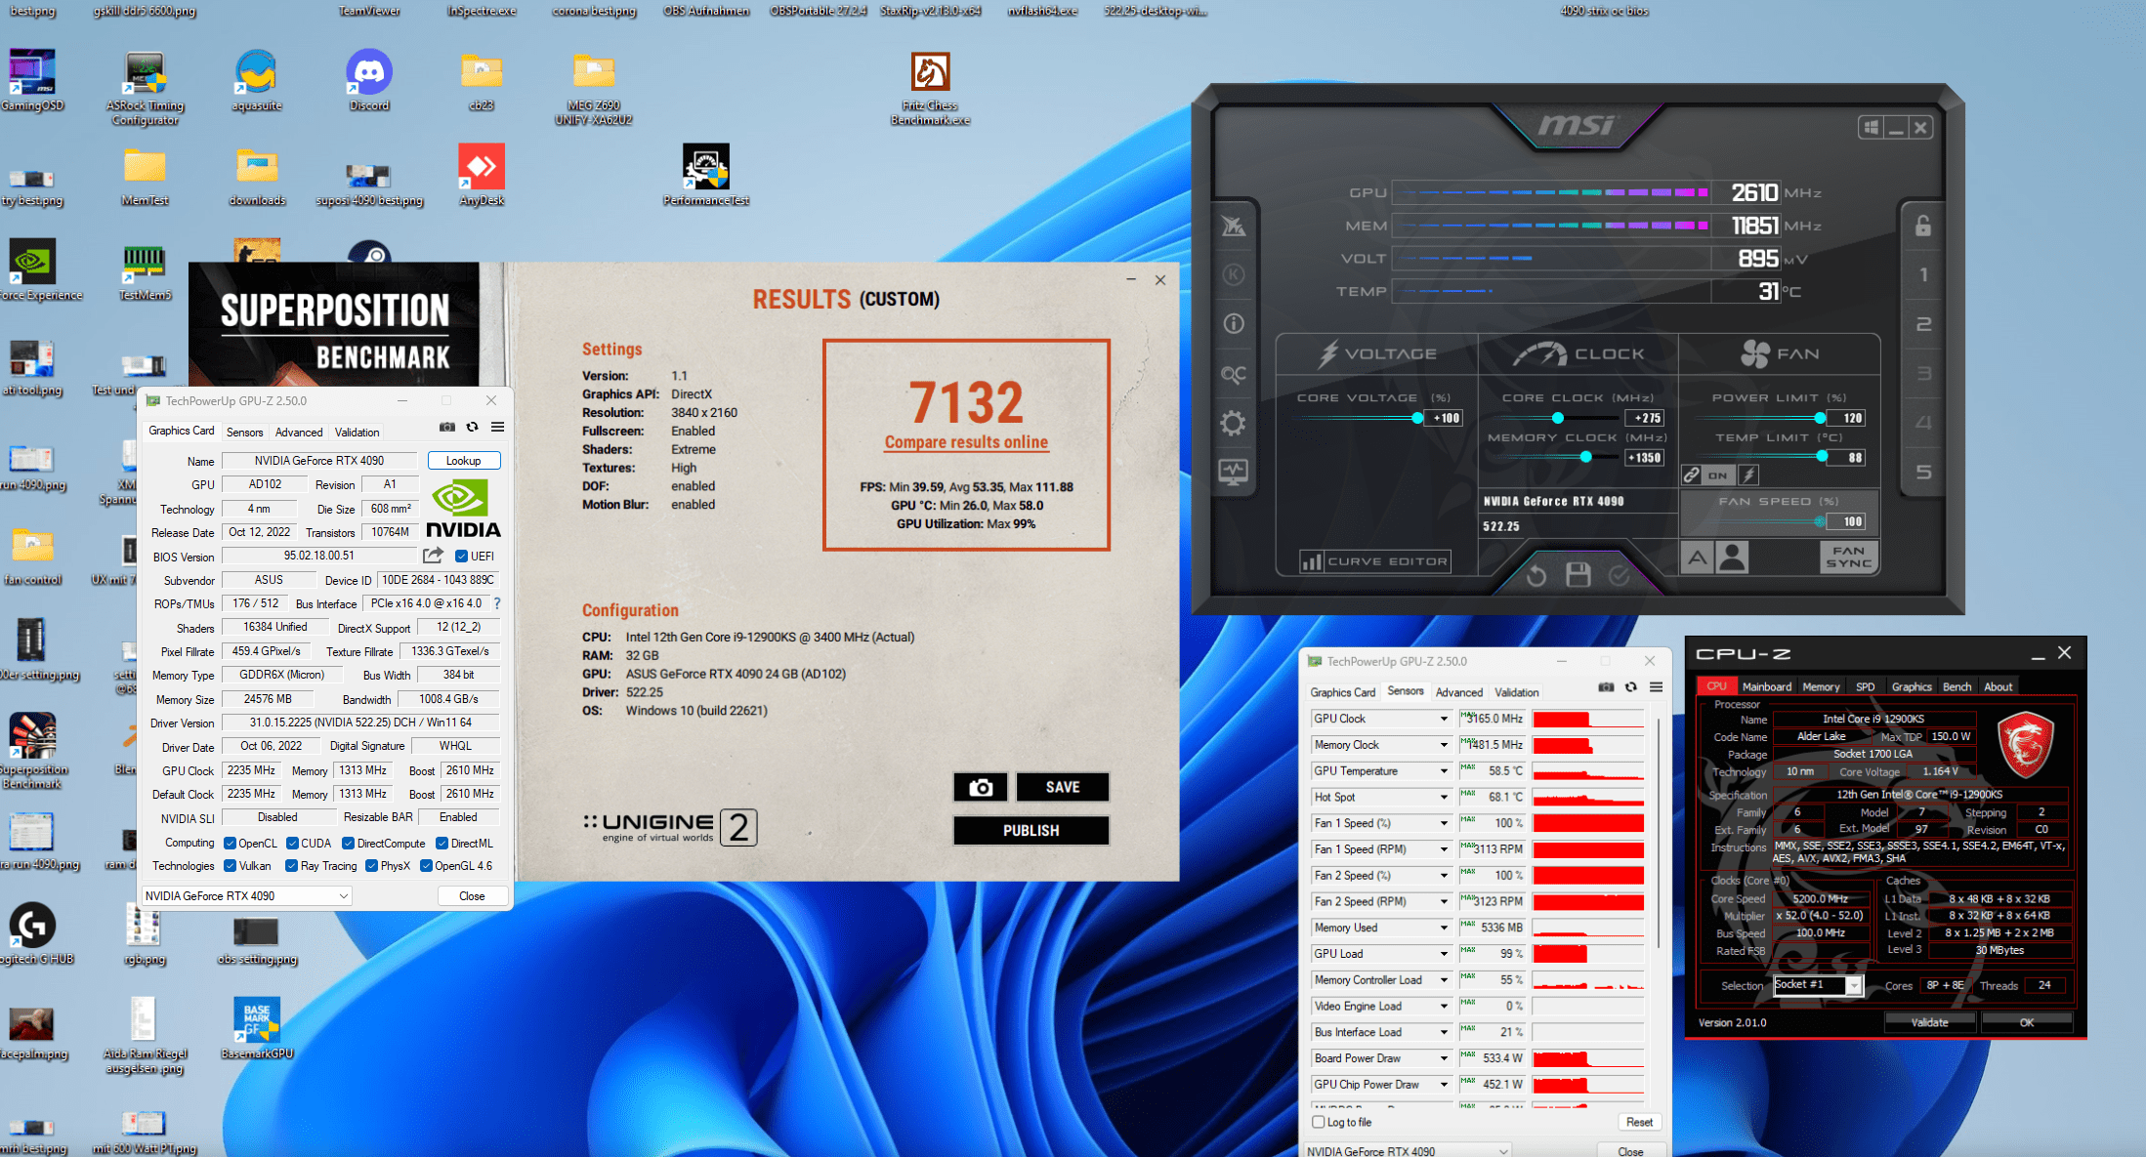Adjust Core Clock slider in Afterburner
Screen dimensions: 2146x1157
coord(1558,418)
